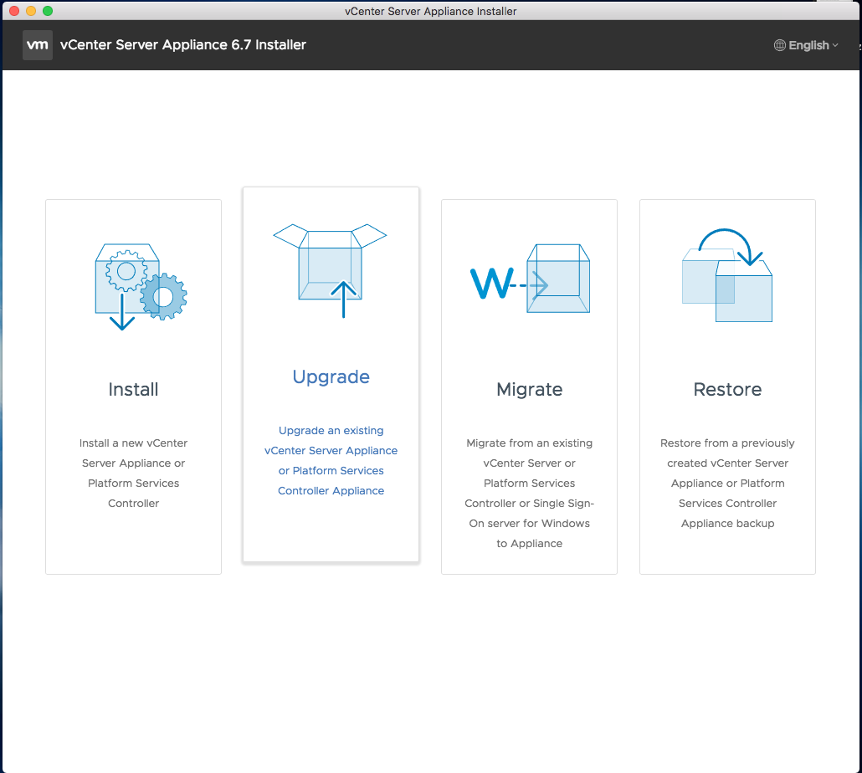Click the globe language icon
862x773 pixels.
780,46
